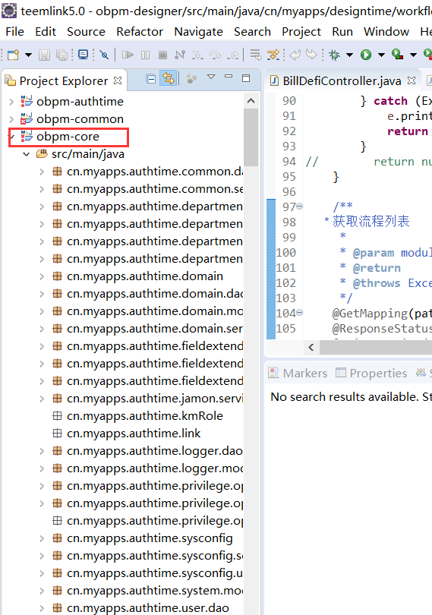Switch to the Markers tab
The image size is (432, 615).
click(x=298, y=373)
